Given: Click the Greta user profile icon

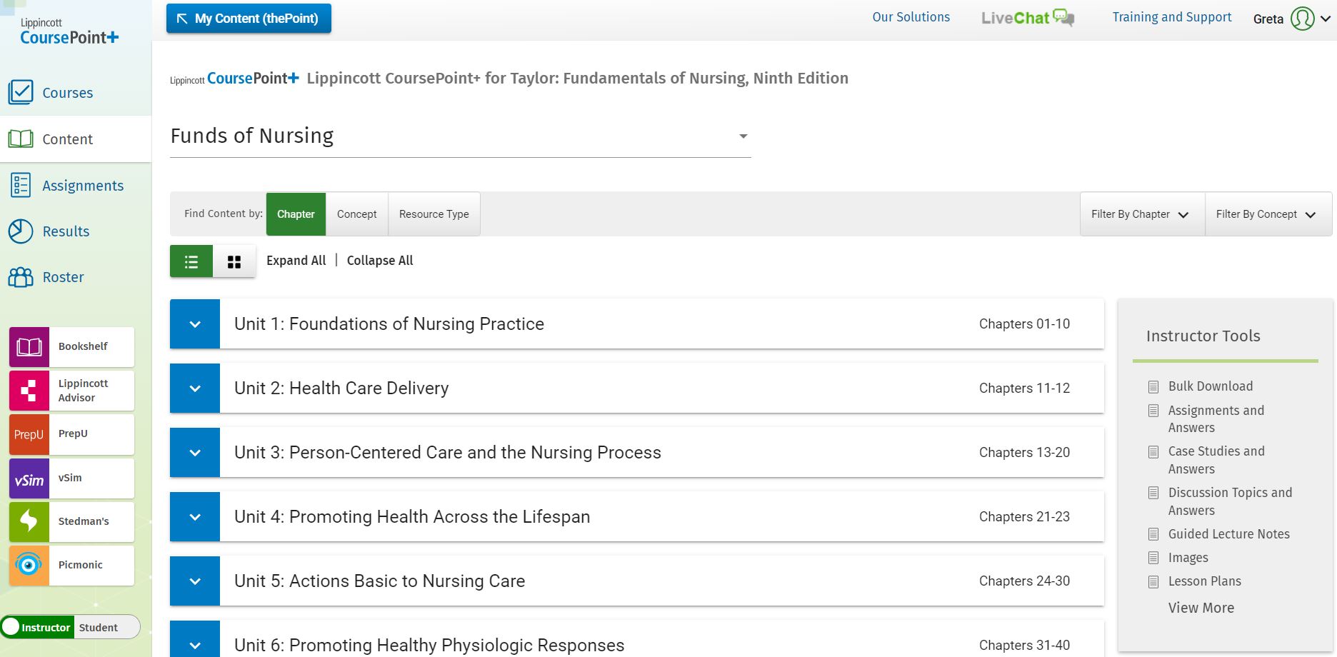Looking at the screenshot, I should pos(1302,19).
